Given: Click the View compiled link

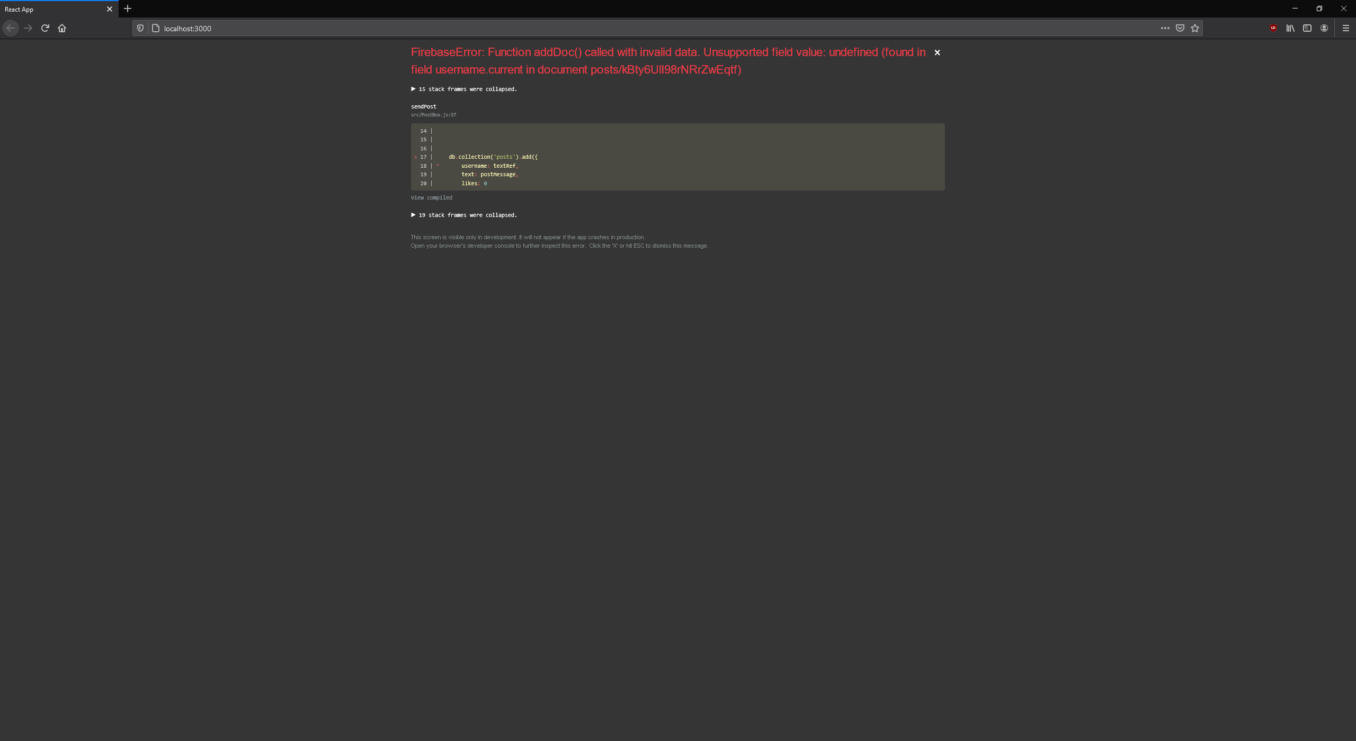Looking at the screenshot, I should pos(432,197).
